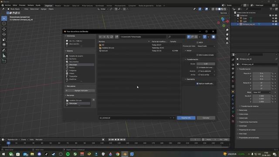
Task: Open Chrome from the taskbar
Action: (x=118, y=154)
